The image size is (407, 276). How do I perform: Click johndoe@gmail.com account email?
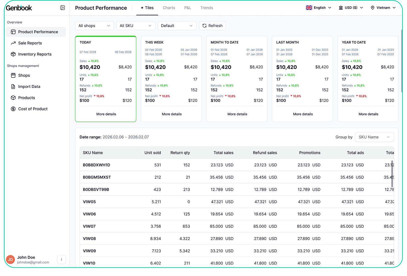[x=33, y=262]
